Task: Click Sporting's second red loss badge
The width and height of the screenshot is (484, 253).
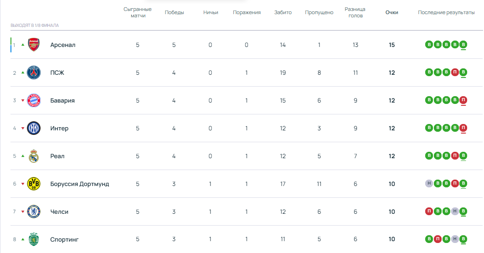Action: [438, 239]
